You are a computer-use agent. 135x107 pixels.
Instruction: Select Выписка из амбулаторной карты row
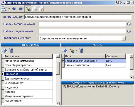click(28, 70)
